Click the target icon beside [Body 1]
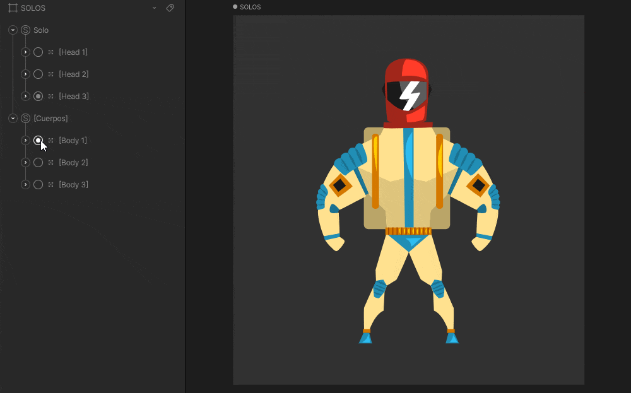This screenshot has width=631, height=393. (x=50, y=141)
